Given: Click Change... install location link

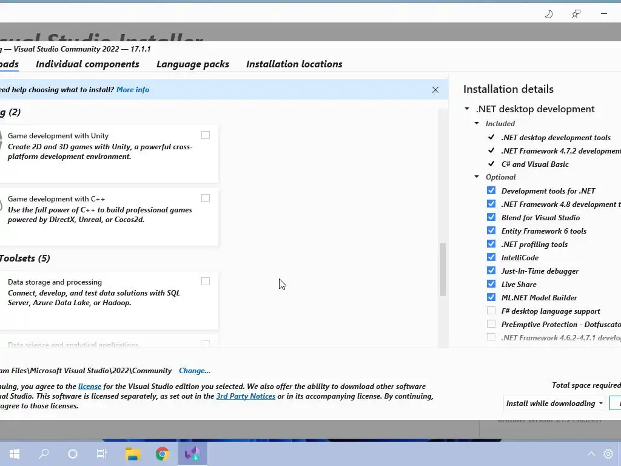Looking at the screenshot, I should 195,371.
